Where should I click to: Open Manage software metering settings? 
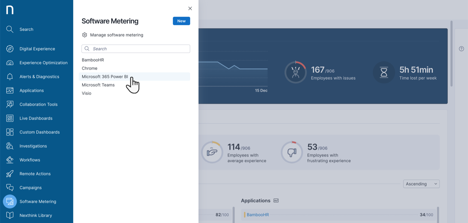tap(116, 35)
